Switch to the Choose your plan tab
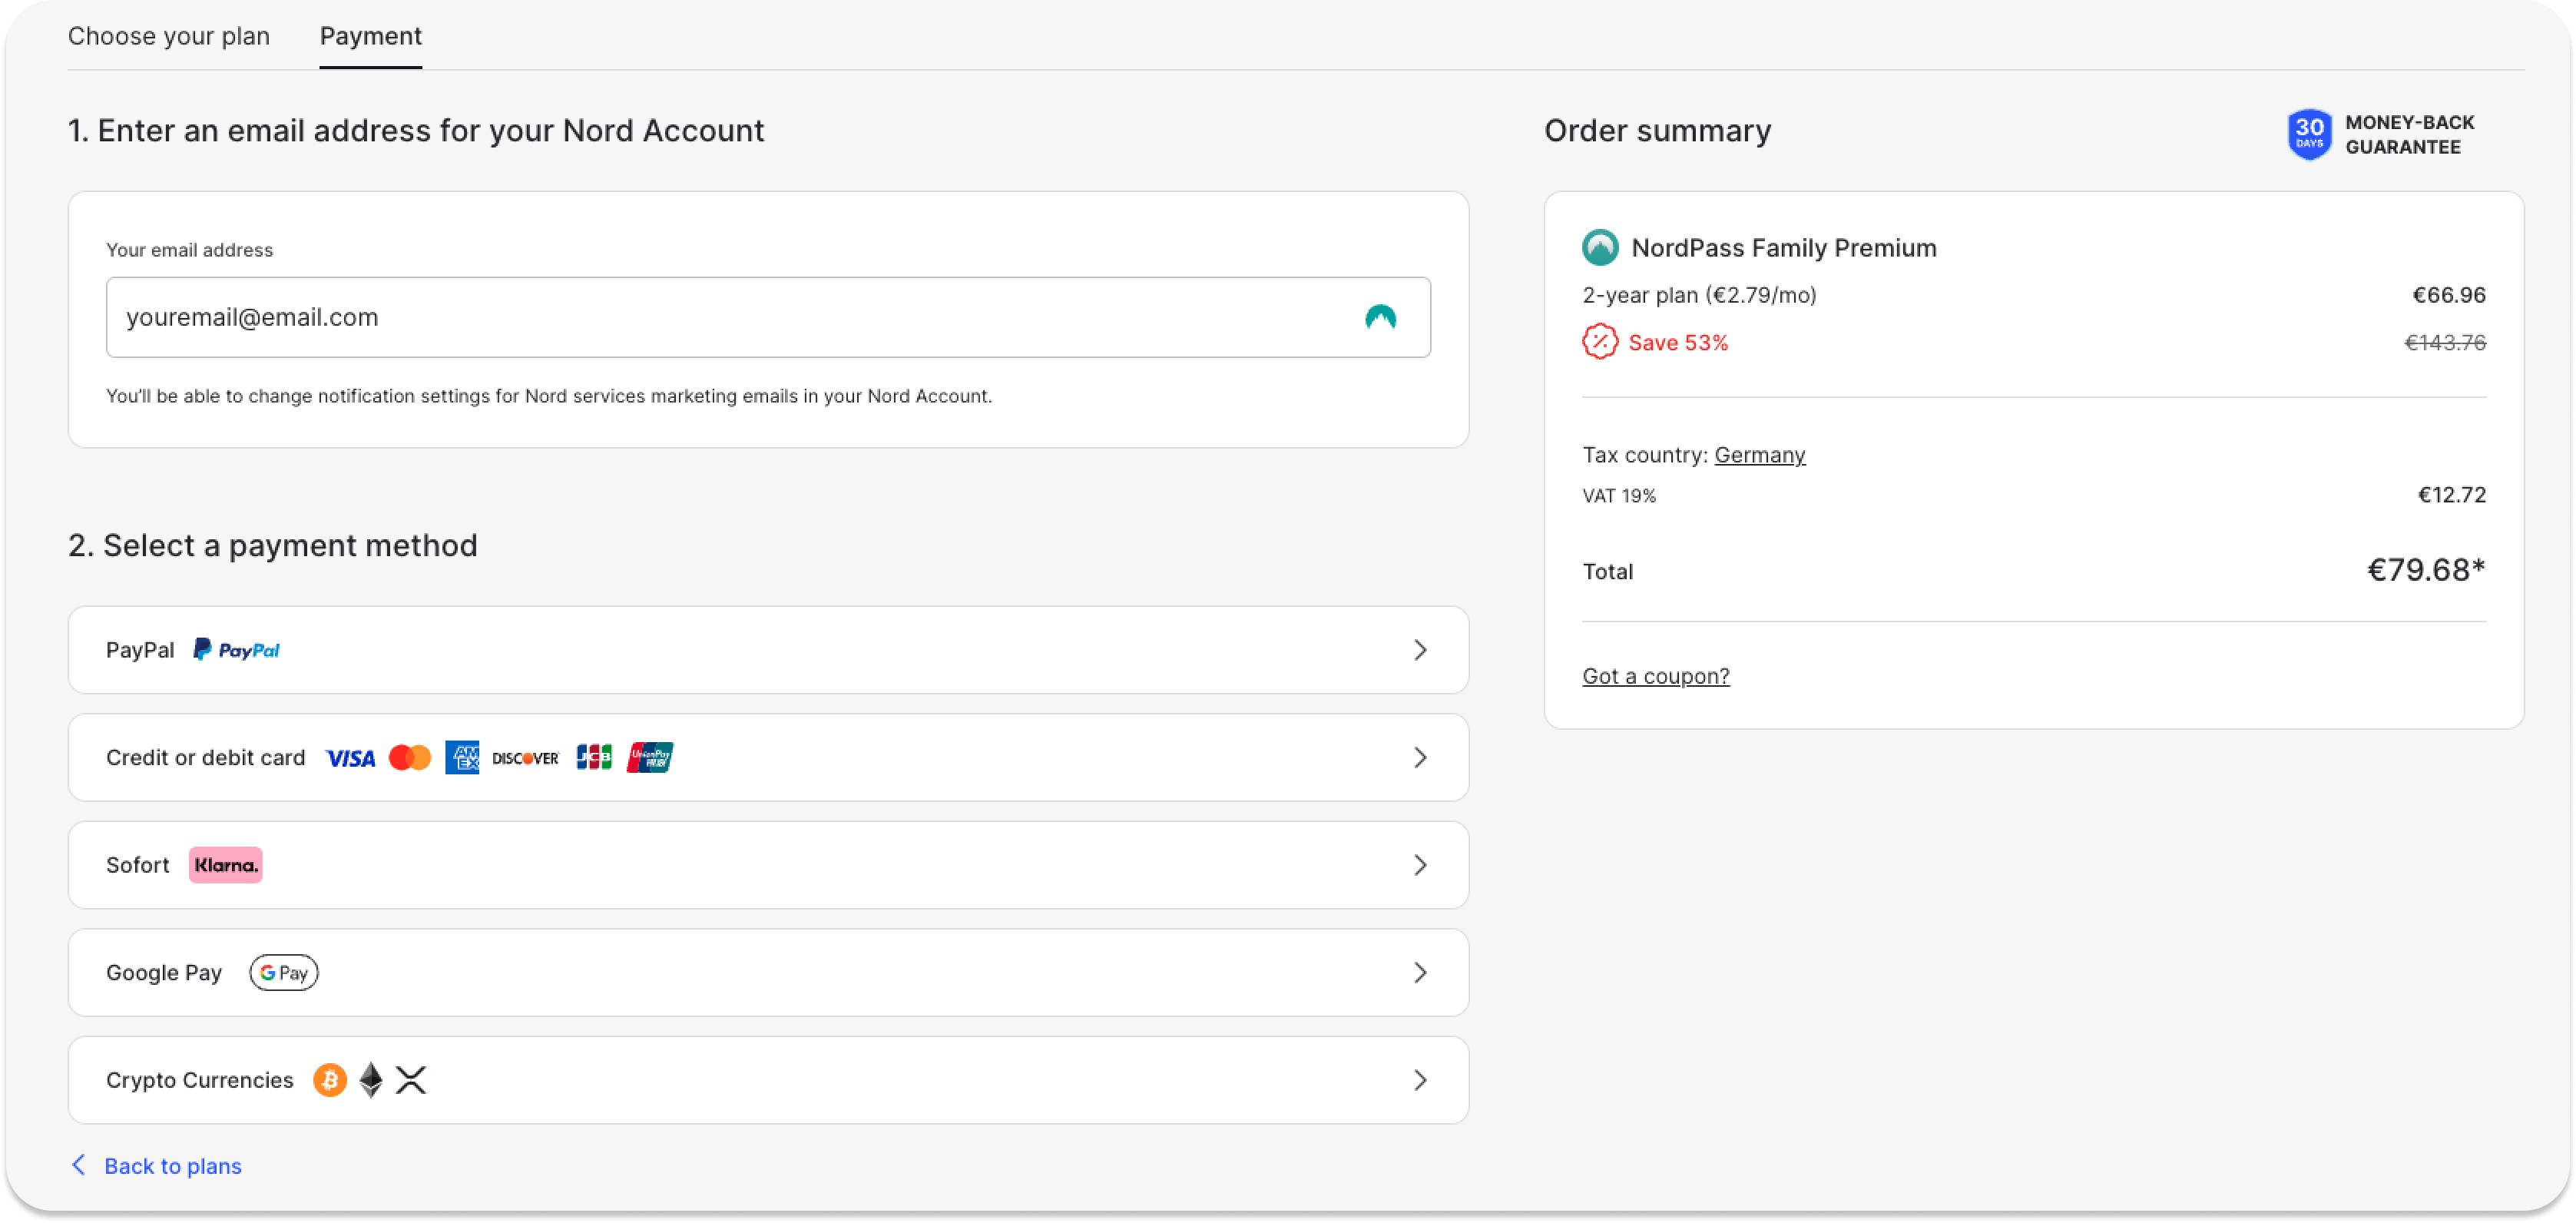2576x1223 pixels. (169, 36)
